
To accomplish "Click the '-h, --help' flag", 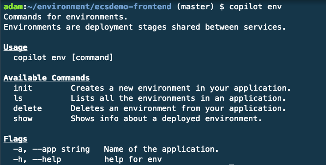I will 37,159.
